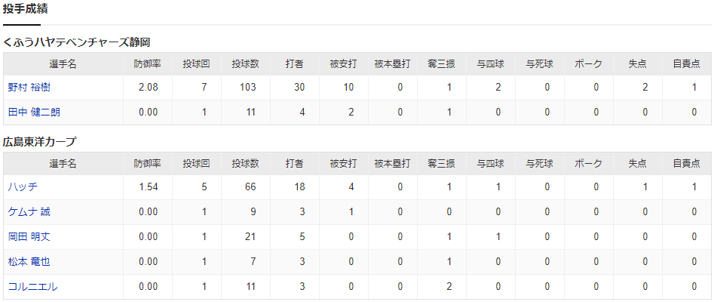Open player link コルニエル
Screen dimensions: 714x302
(32, 287)
